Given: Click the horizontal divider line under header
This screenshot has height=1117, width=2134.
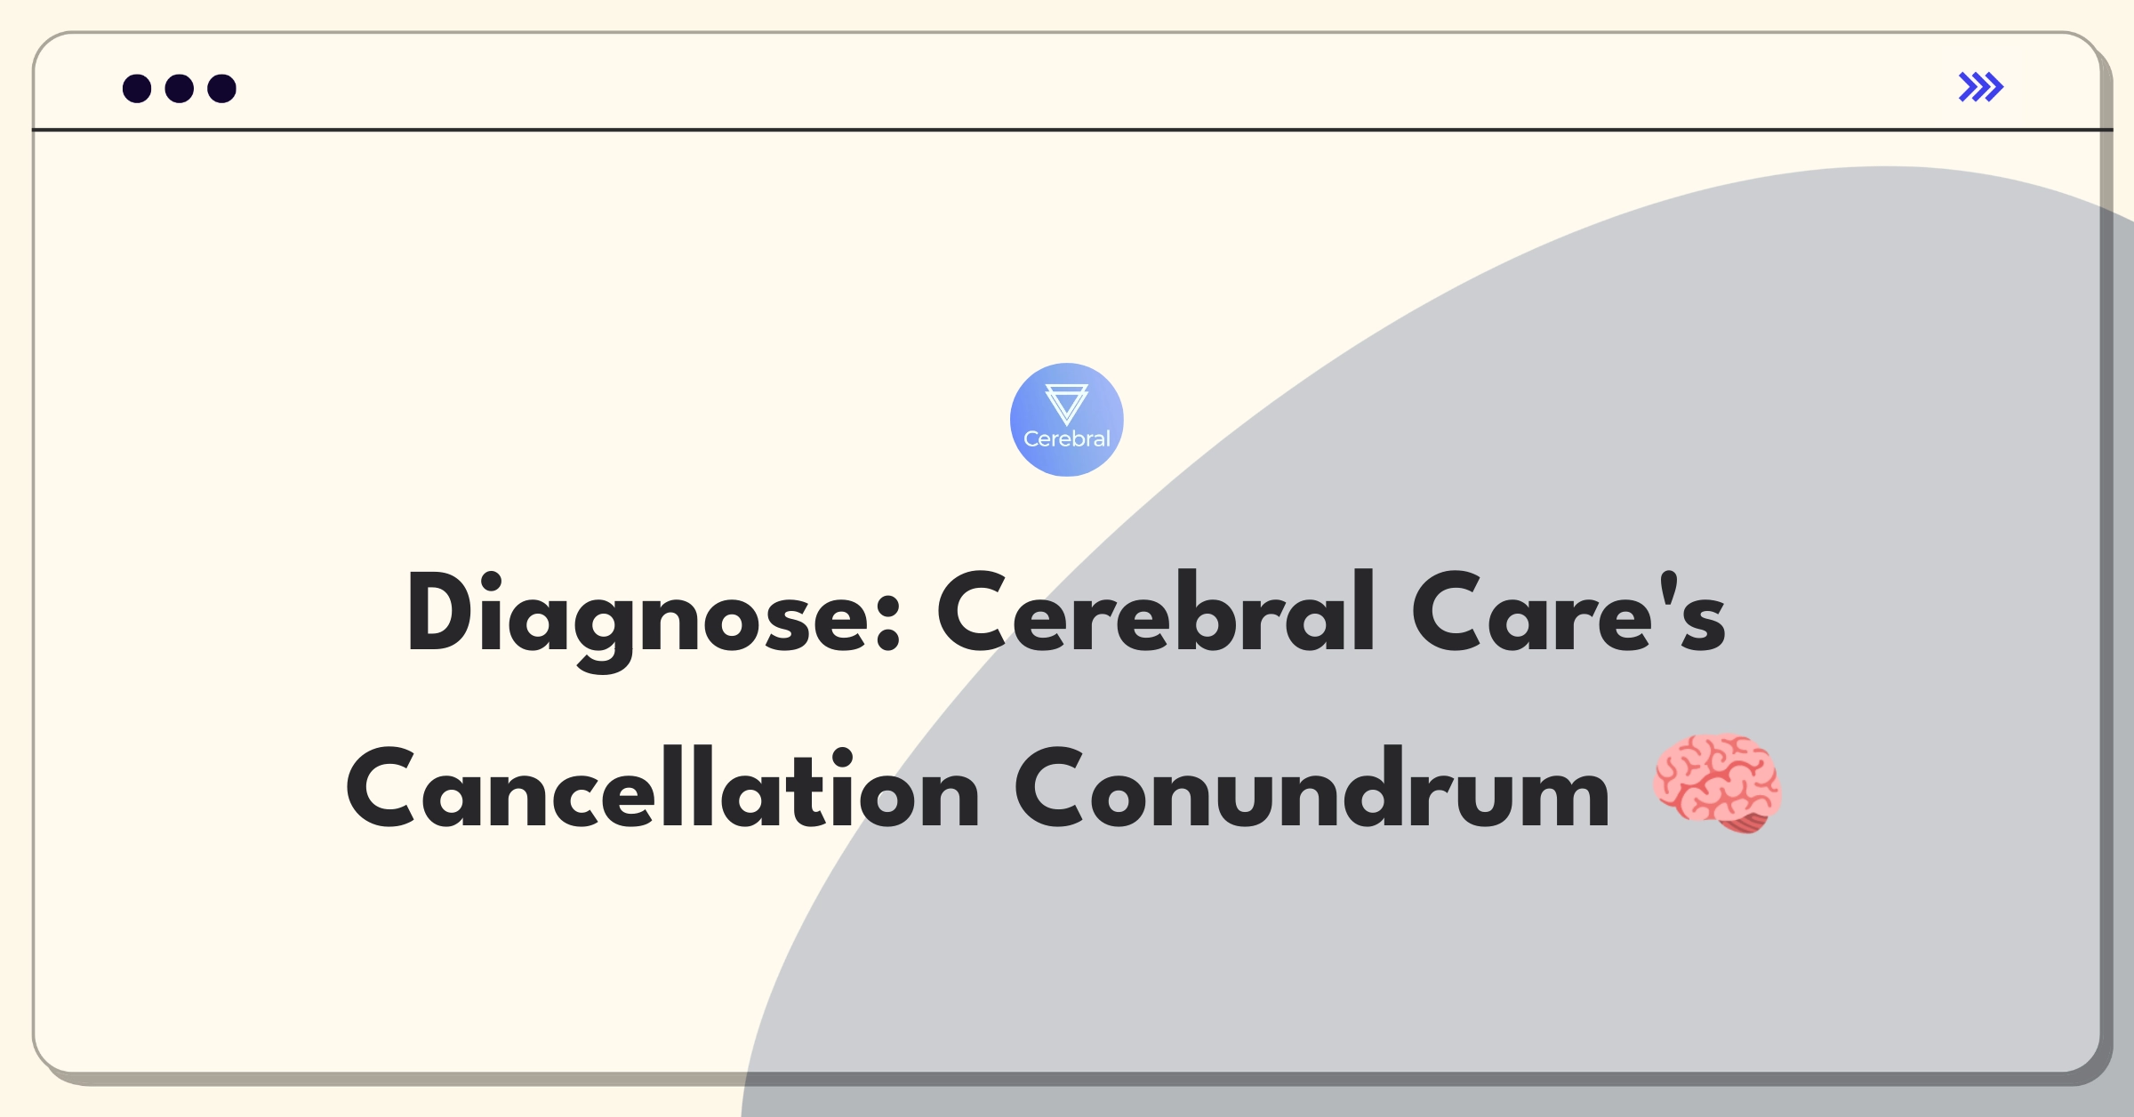Looking at the screenshot, I should (x=1071, y=130).
